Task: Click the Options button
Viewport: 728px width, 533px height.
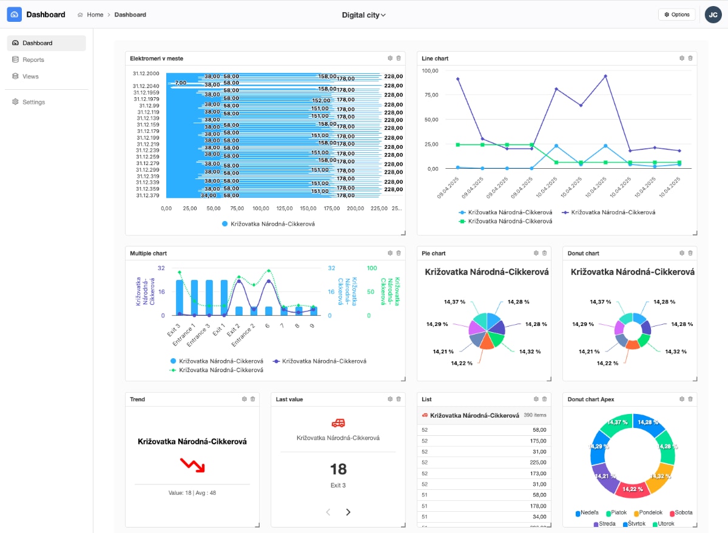Action: pos(676,14)
